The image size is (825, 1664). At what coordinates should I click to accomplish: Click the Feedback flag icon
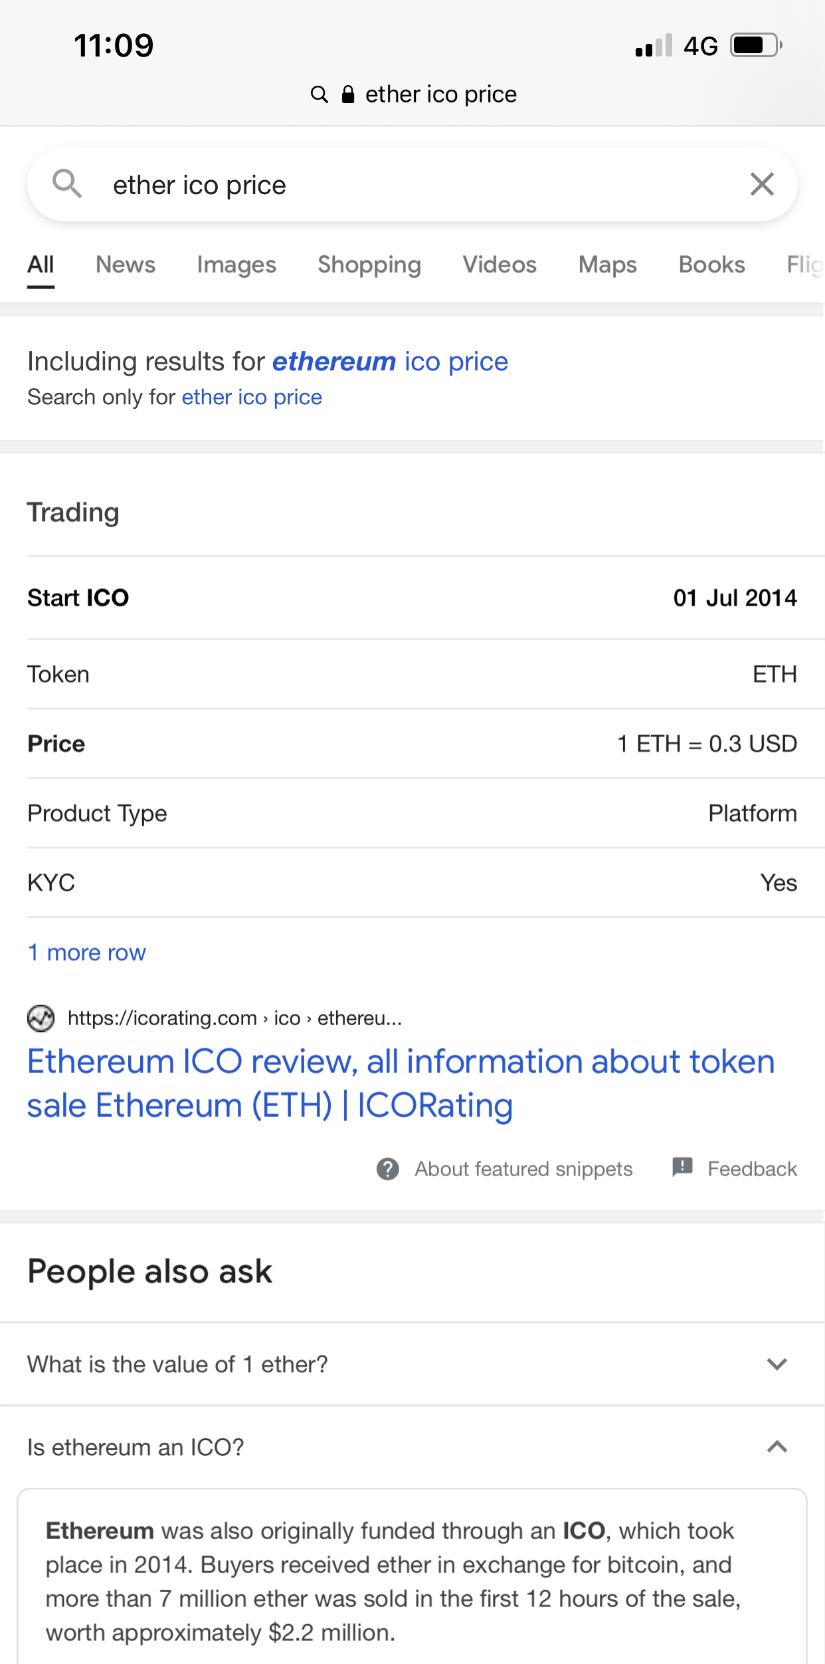point(682,1167)
